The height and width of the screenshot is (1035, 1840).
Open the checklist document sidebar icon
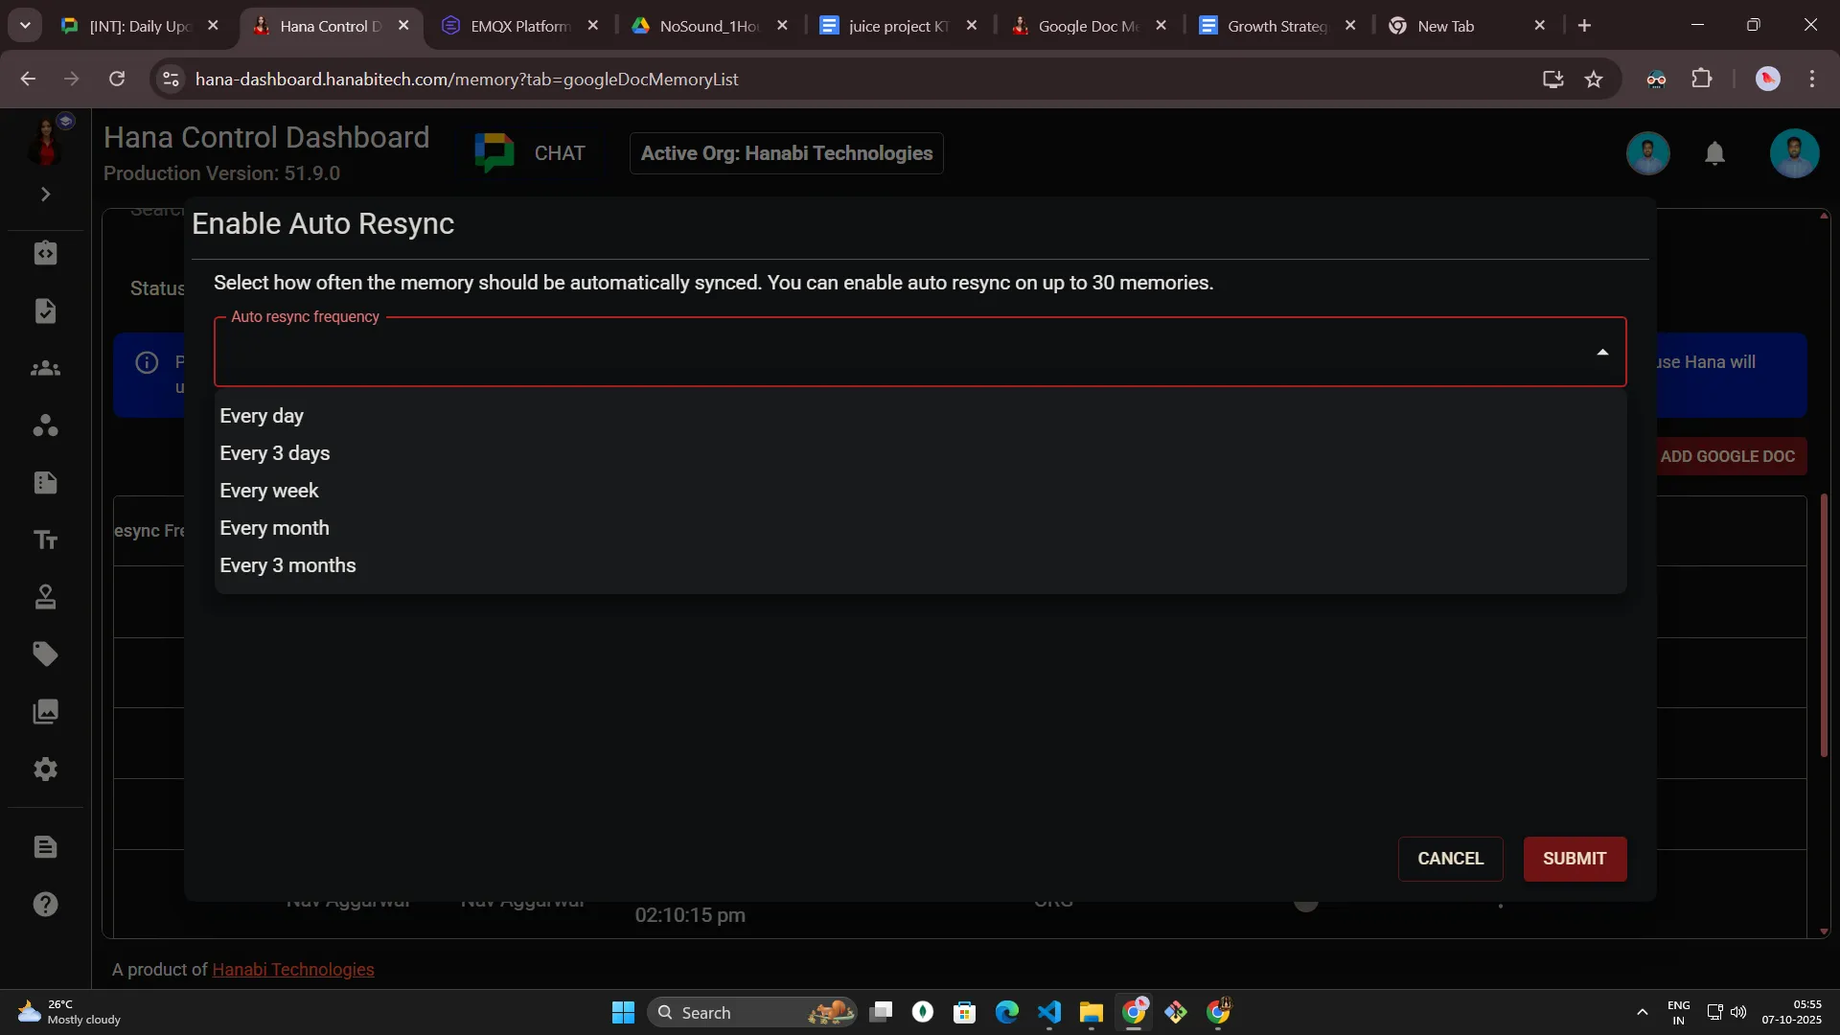45,311
